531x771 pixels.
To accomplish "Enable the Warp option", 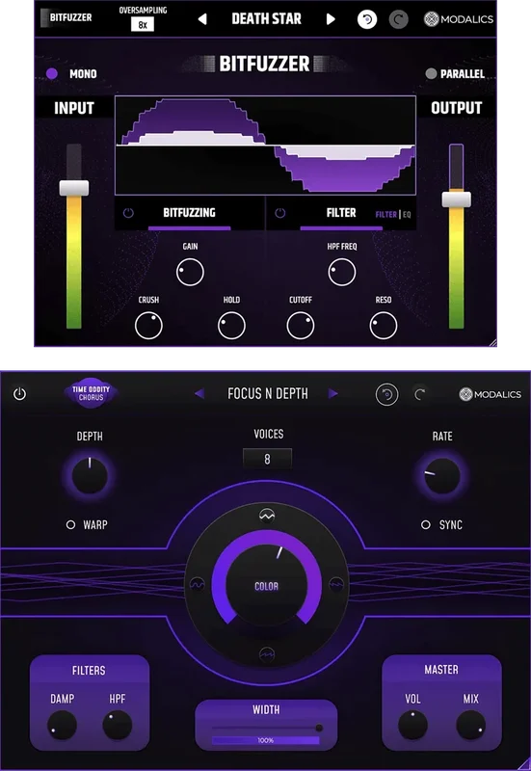I will [x=70, y=524].
